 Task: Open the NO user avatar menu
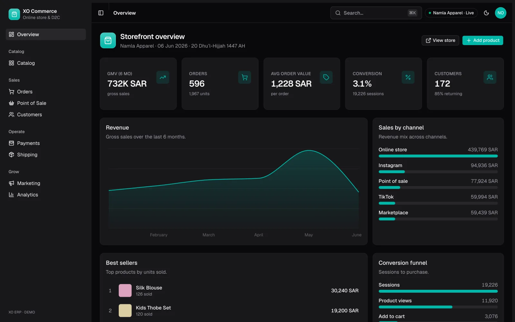pos(501,13)
